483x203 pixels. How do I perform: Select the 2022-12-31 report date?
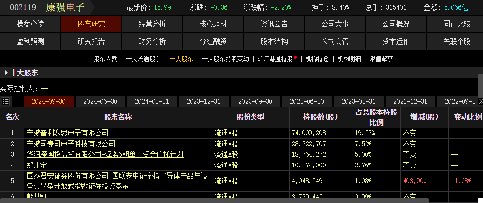click(410, 101)
